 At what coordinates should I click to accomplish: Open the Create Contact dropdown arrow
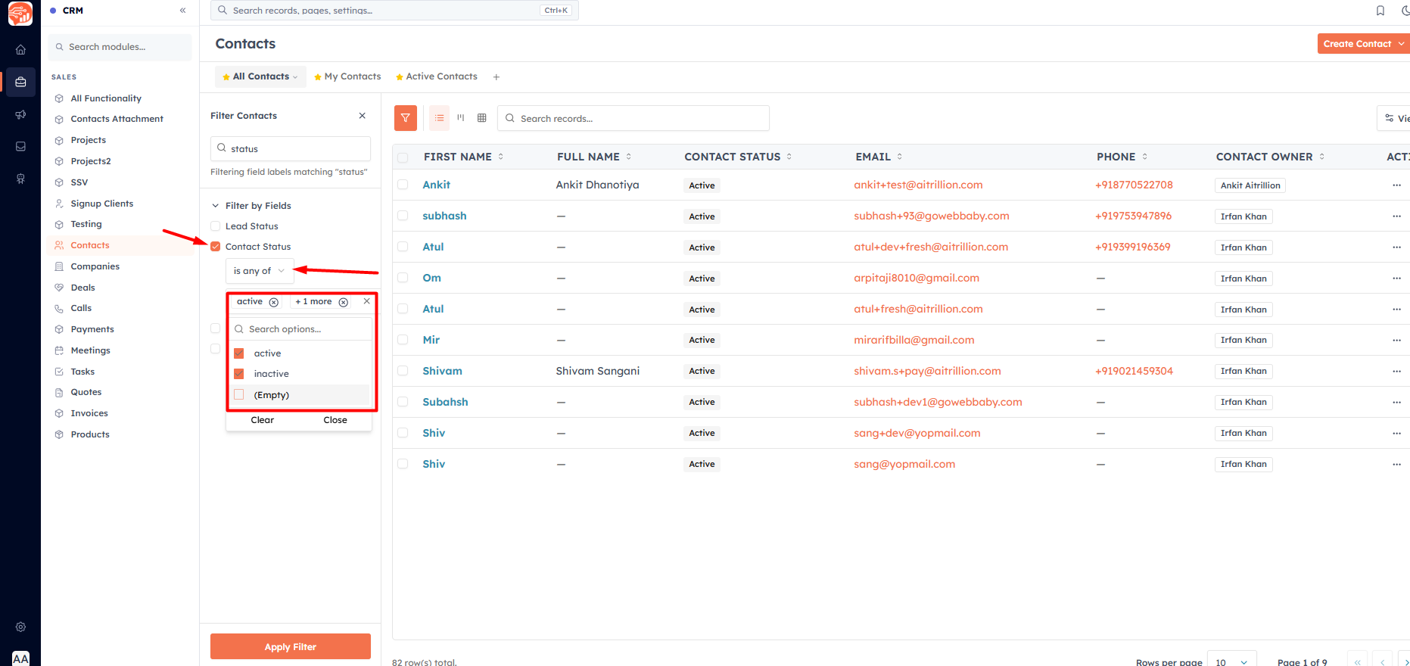[x=1401, y=44]
